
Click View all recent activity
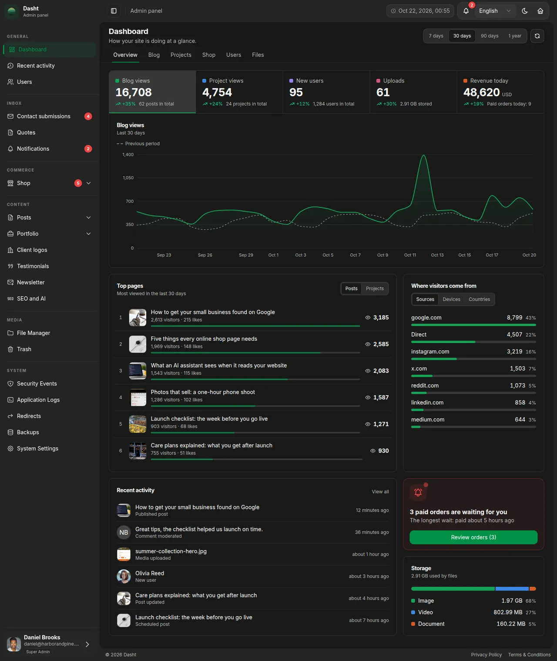click(x=380, y=492)
